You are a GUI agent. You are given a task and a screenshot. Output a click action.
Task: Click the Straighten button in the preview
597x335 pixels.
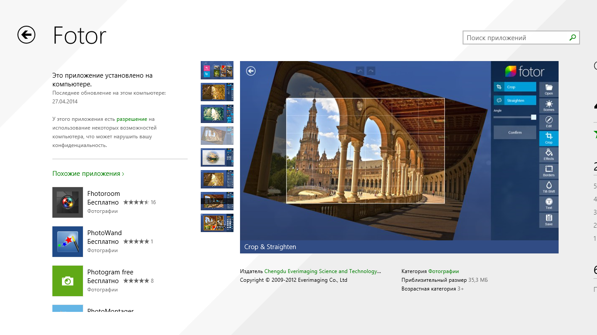[x=515, y=100]
